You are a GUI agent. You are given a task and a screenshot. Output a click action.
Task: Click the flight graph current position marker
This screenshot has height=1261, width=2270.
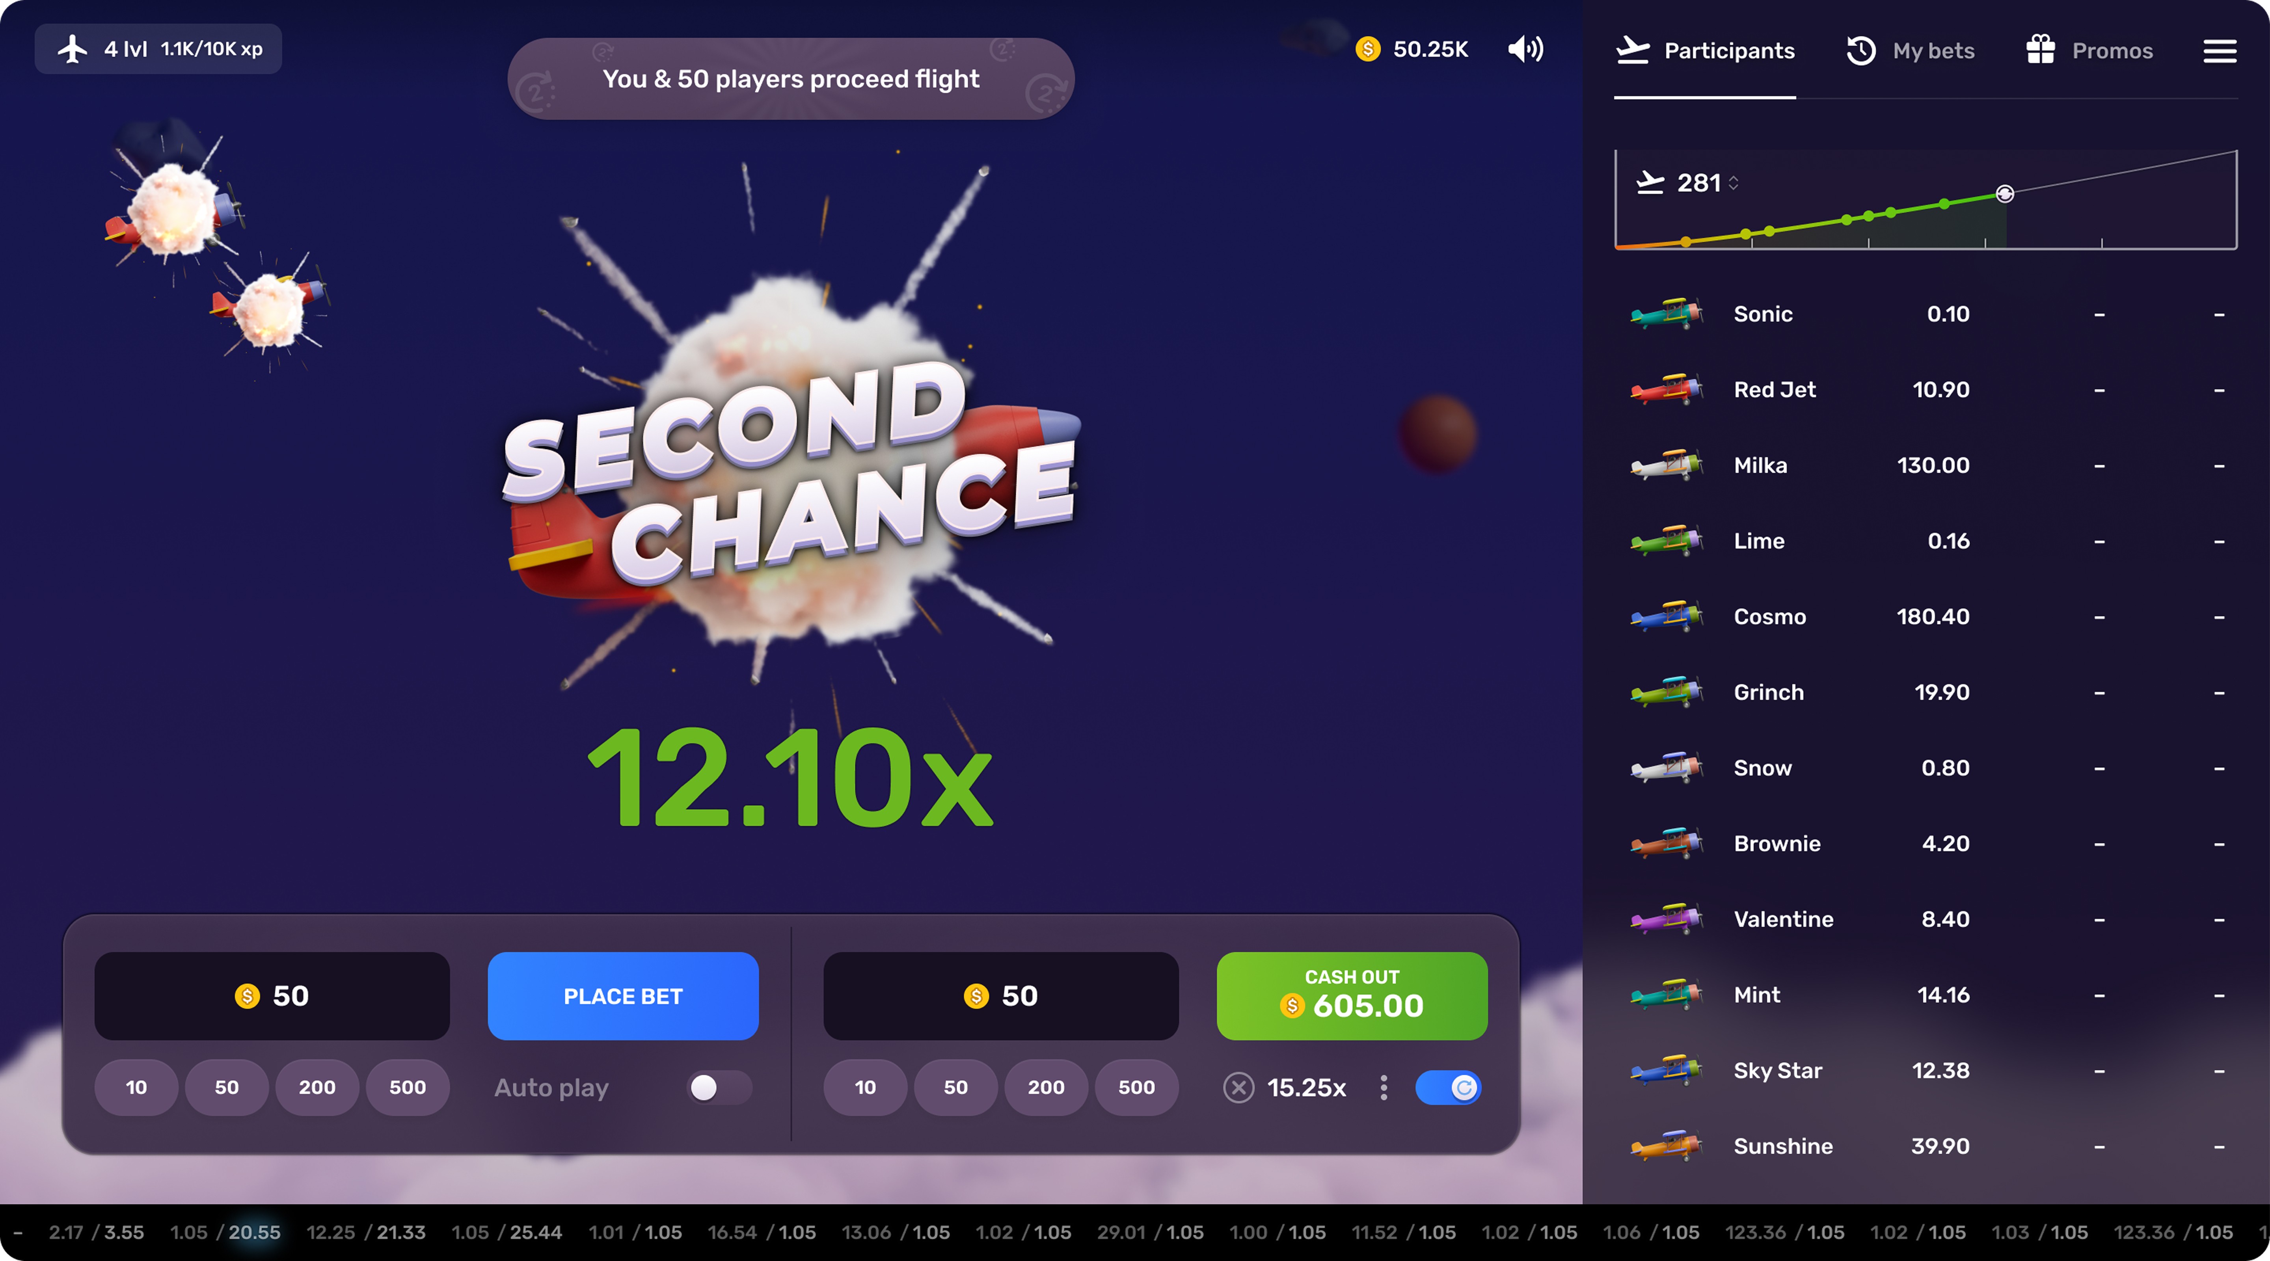2005,194
